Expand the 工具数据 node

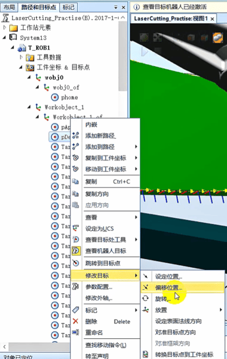coord(21,57)
